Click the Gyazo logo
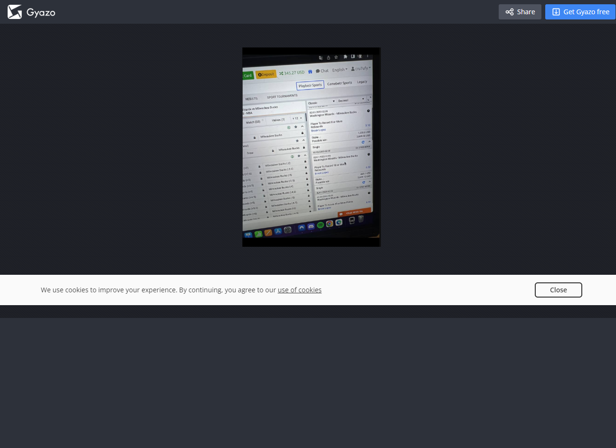616x448 pixels. tap(31, 12)
